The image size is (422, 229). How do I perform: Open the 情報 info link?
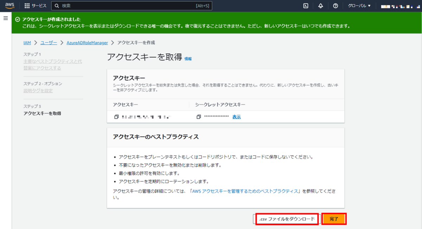[188, 59]
